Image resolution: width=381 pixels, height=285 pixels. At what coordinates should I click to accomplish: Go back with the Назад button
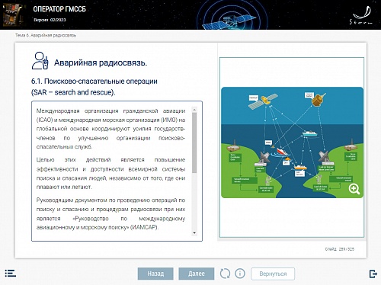(155, 274)
